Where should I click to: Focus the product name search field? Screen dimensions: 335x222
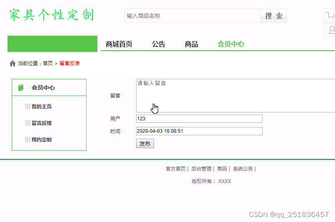click(193, 16)
